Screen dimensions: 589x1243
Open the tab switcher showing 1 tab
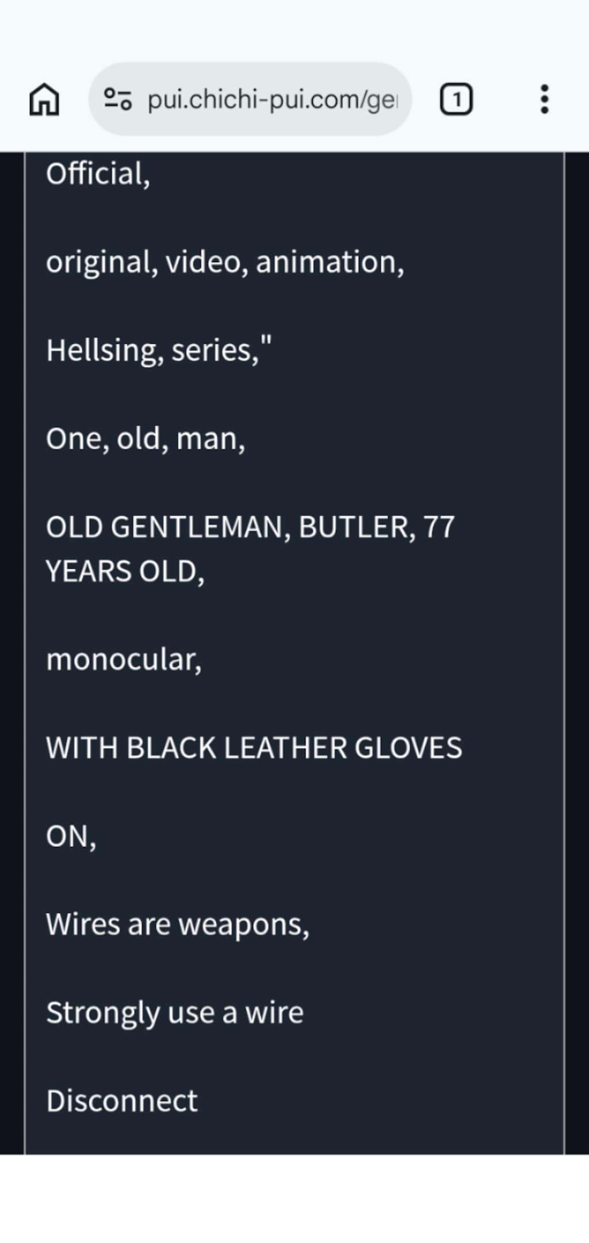coord(456,99)
